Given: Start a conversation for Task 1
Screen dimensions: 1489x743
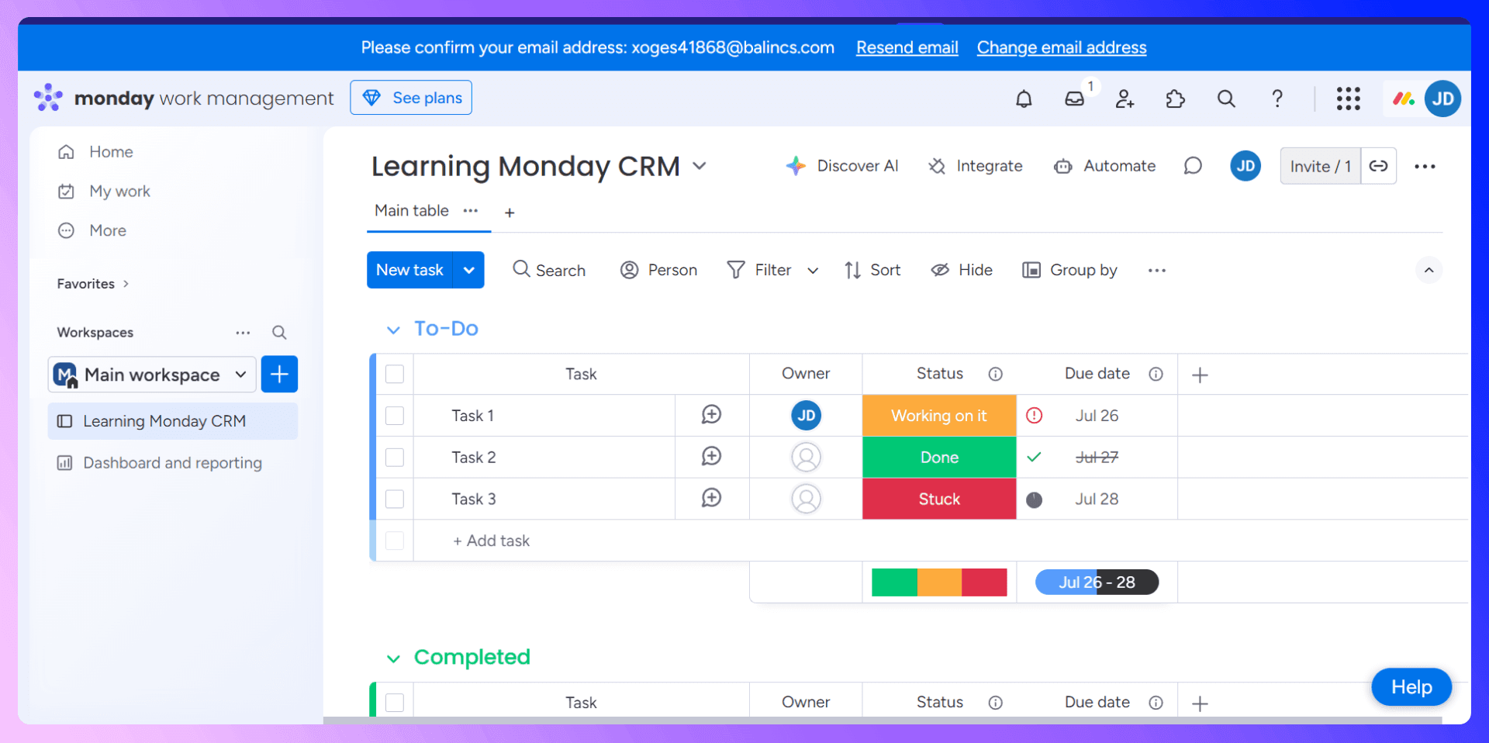Looking at the screenshot, I should [x=711, y=415].
